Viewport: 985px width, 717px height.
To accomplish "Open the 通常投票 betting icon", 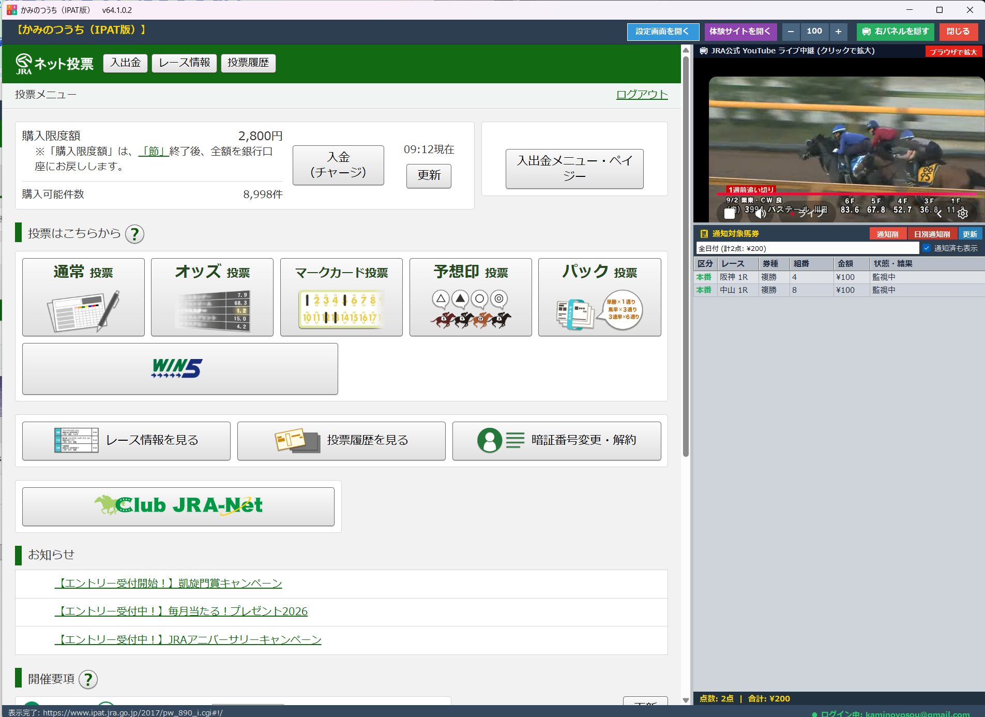I will 83,297.
